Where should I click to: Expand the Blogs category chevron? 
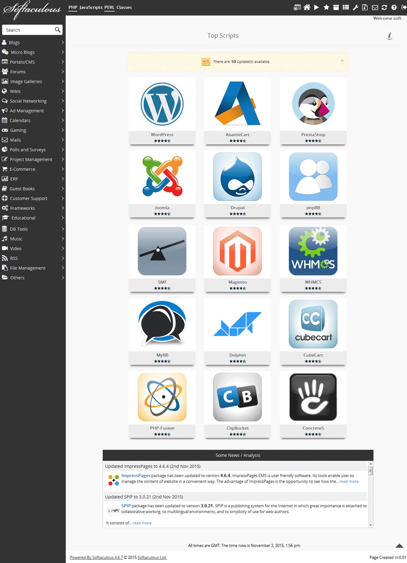click(63, 42)
